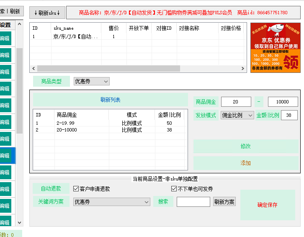Click the 金额|比例 input field containing 38

289,115
